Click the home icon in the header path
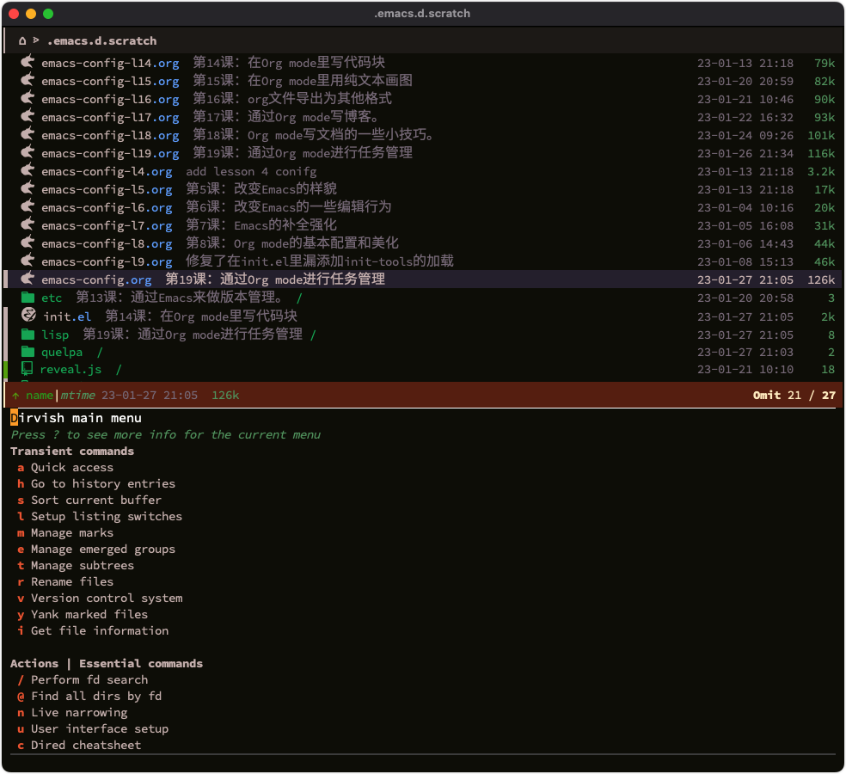This screenshot has width=846, height=774. (22, 40)
